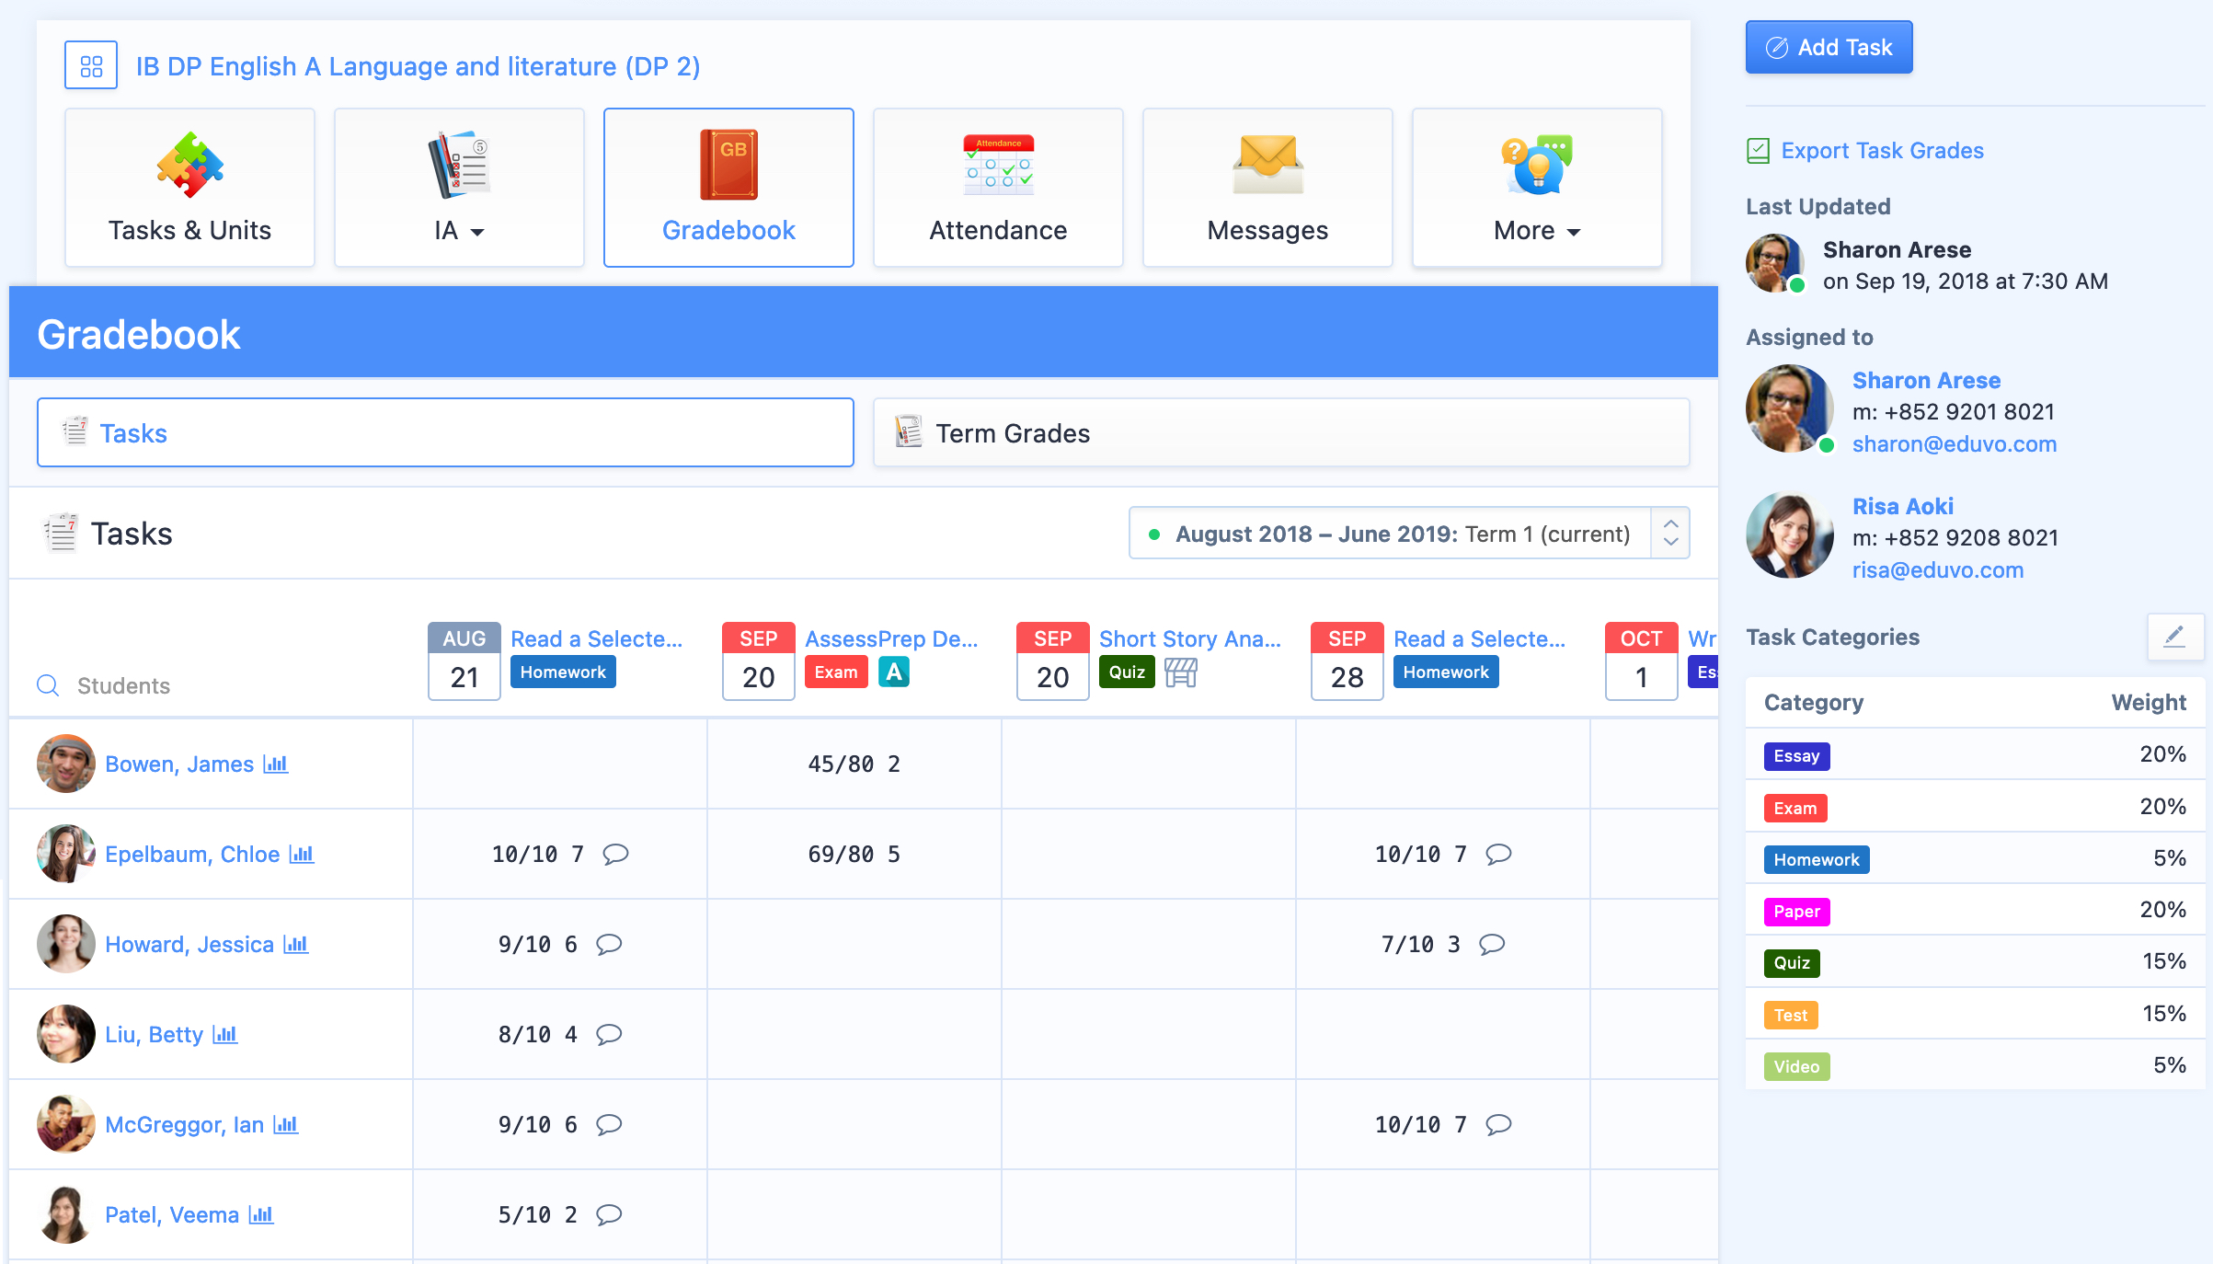
Task: Click the AssessPrep 'A' icon on Sep 20 exam
Action: [x=893, y=672]
